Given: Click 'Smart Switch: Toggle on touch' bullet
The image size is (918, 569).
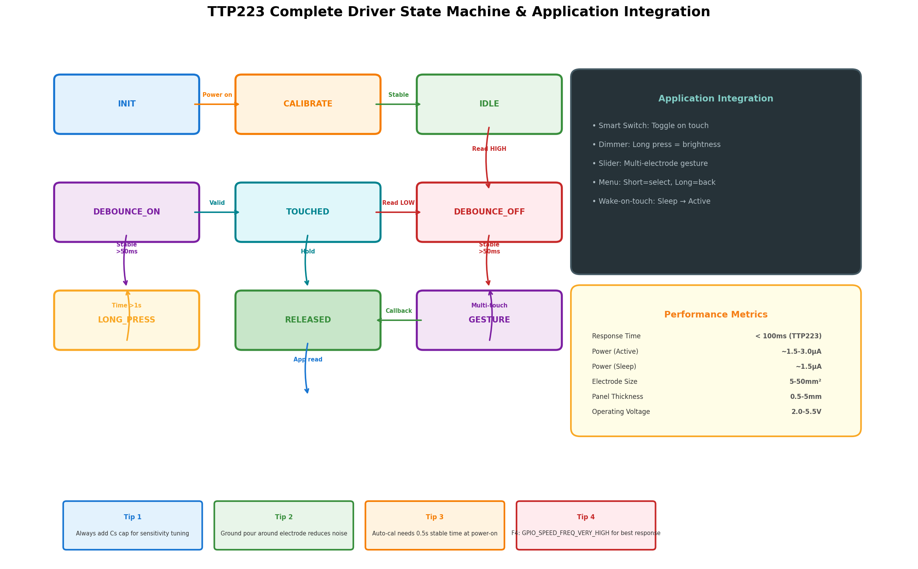Looking at the screenshot, I should (x=650, y=126).
